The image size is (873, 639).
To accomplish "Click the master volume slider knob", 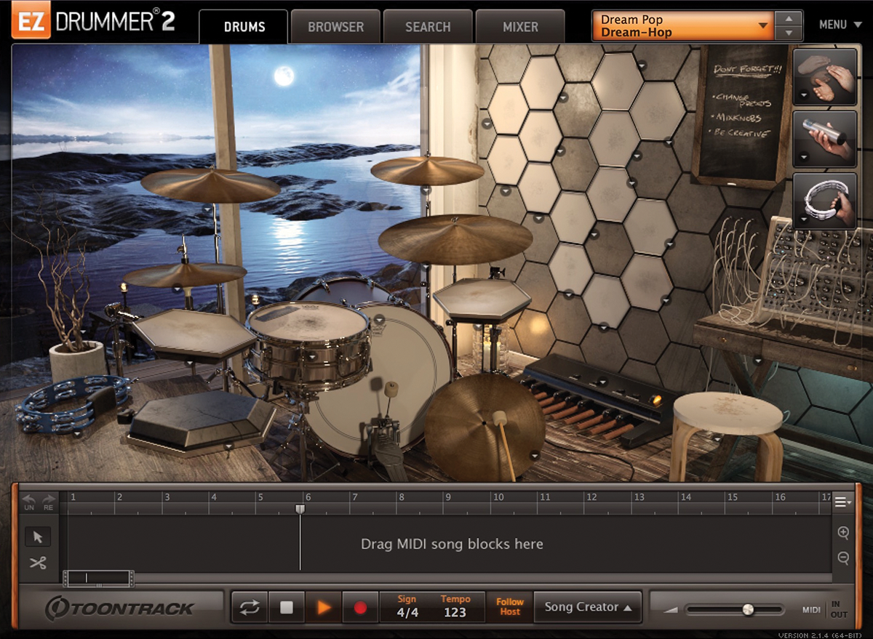I will 748,610.
